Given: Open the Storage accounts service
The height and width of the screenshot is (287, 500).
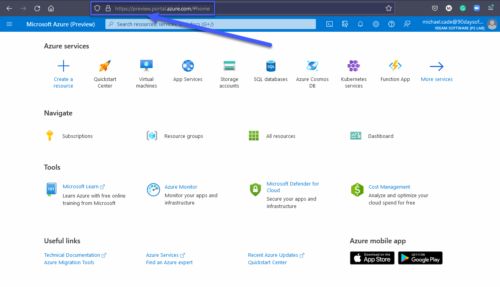Looking at the screenshot, I should pyautogui.click(x=229, y=66).
